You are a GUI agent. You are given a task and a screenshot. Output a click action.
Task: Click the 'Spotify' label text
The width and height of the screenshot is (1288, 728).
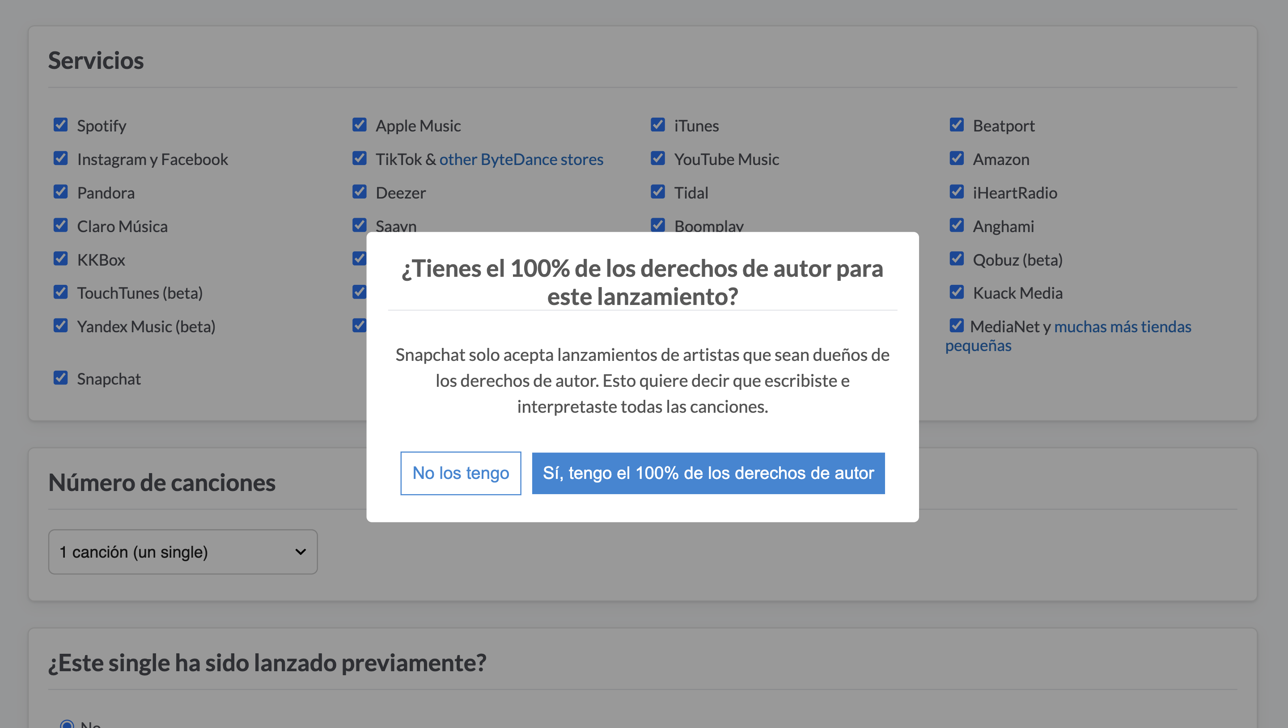(x=102, y=126)
